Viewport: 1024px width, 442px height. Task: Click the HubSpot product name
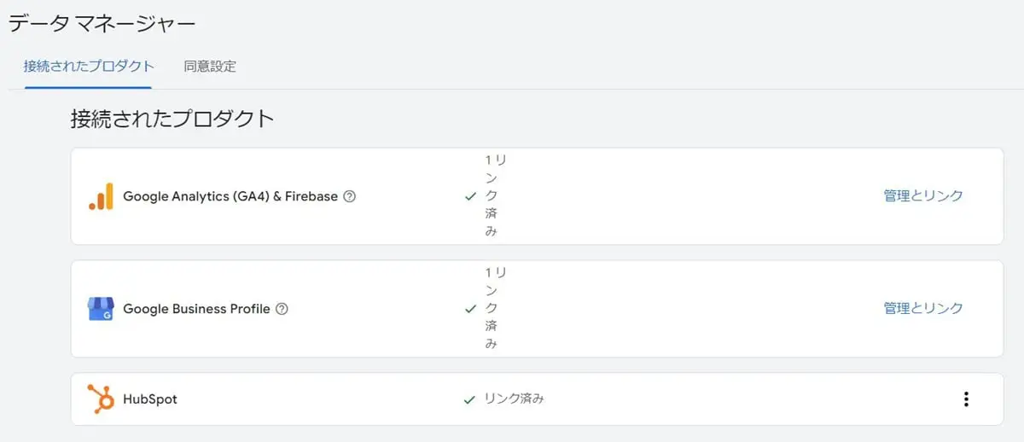pos(150,398)
